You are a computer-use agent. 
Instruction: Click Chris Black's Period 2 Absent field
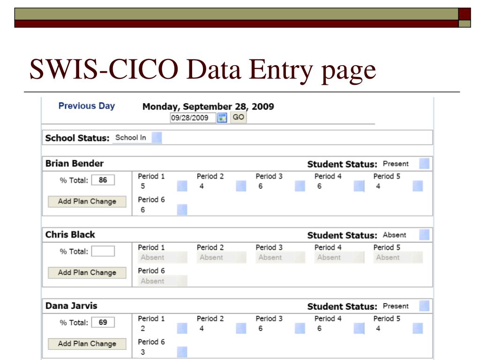tap(221, 257)
